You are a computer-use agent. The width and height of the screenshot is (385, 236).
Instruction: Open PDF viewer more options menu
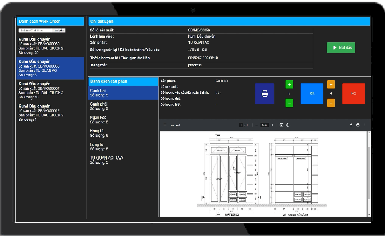(x=365, y=125)
